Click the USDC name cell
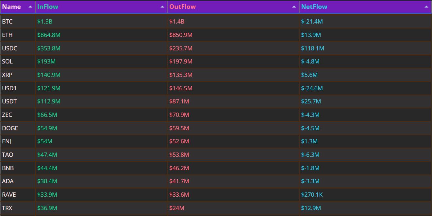This screenshot has height=216, width=432. 9,48
